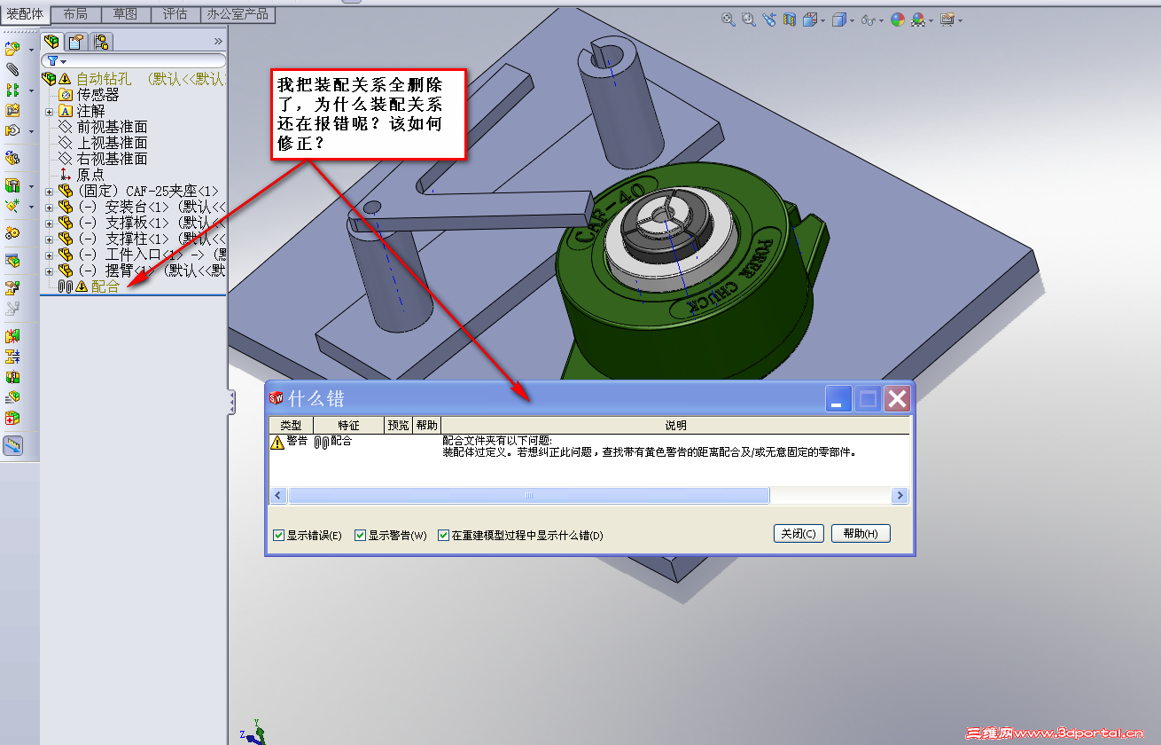Click the Apply Scene globe icon
This screenshot has width=1161, height=745.
click(917, 19)
